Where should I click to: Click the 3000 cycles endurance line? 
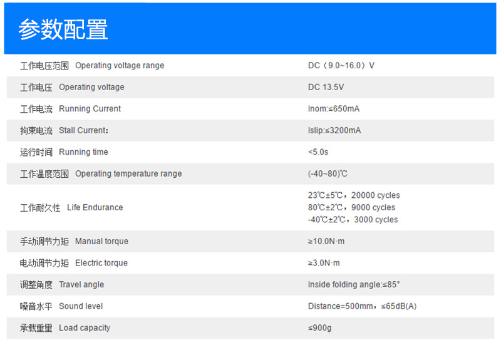point(353,220)
